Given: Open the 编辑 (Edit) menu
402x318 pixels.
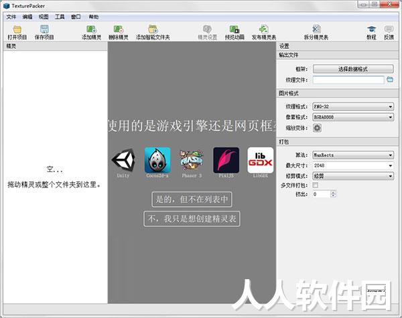Looking at the screenshot, I should tap(27, 17).
